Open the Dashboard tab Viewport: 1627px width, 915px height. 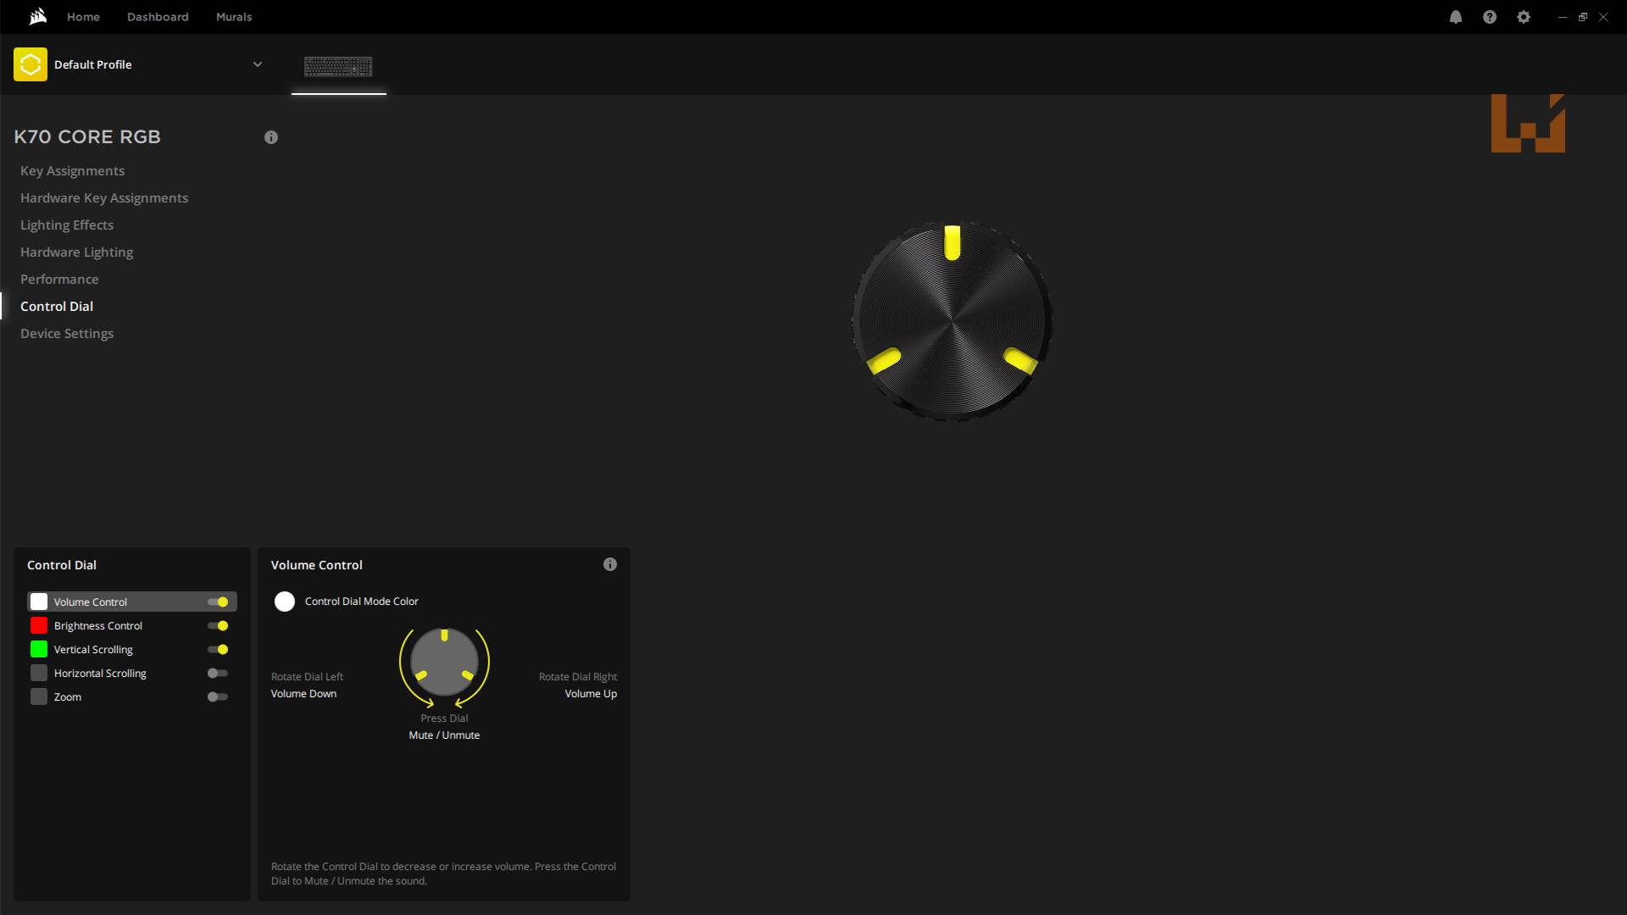click(x=158, y=17)
